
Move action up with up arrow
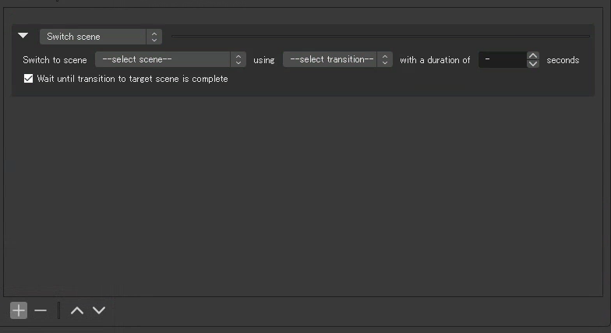pyautogui.click(x=76, y=310)
